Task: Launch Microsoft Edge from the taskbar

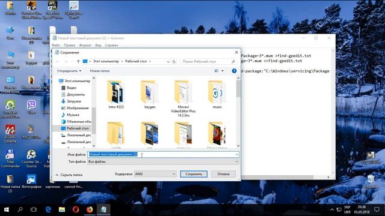Action: coord(48,209)
